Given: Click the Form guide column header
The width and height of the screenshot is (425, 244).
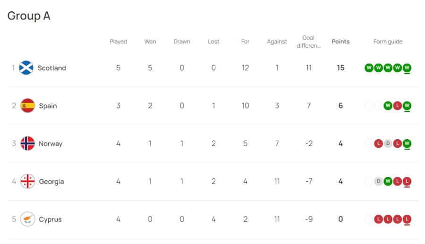Looking at the screenshot, I should point(388,42).
